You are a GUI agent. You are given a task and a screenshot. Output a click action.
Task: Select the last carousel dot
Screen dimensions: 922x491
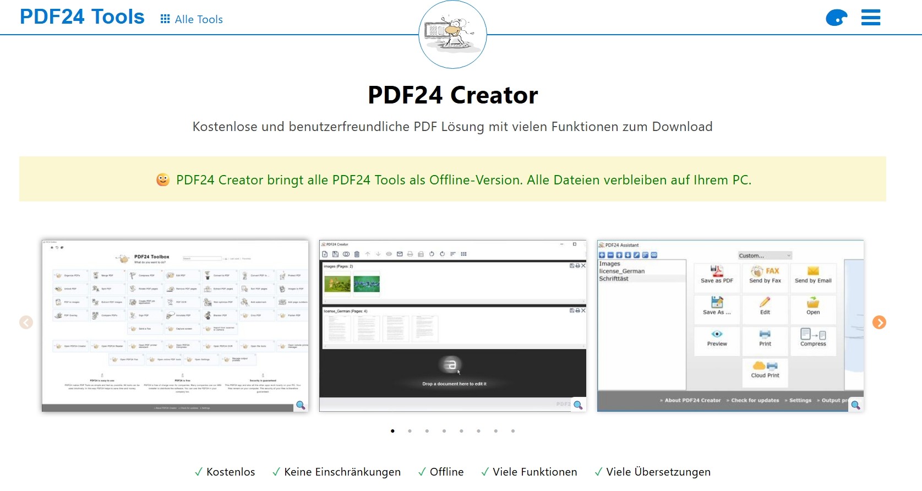pyautogui.click(x=513, y=431)
